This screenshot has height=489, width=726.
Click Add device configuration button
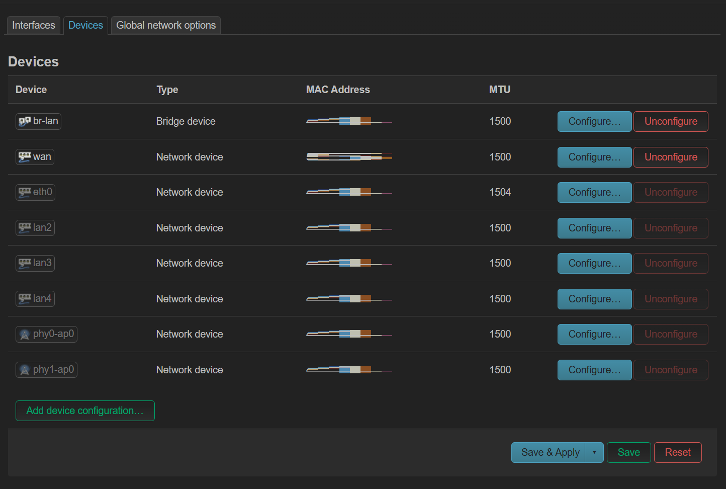85,411
